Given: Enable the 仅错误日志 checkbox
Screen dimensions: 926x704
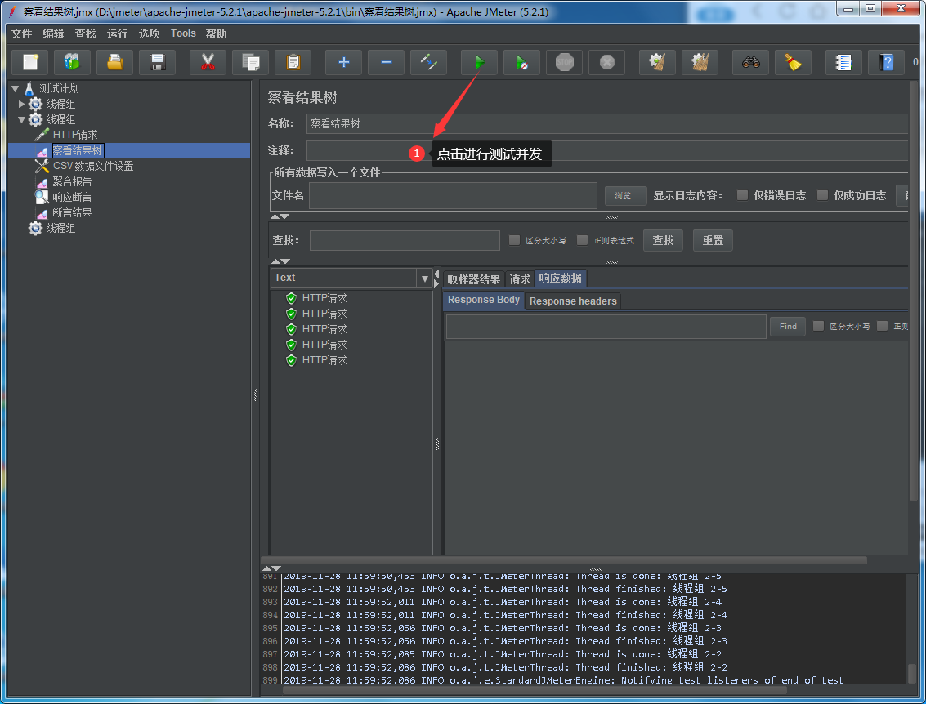Looking at the screenshot, I should [742, 195].
